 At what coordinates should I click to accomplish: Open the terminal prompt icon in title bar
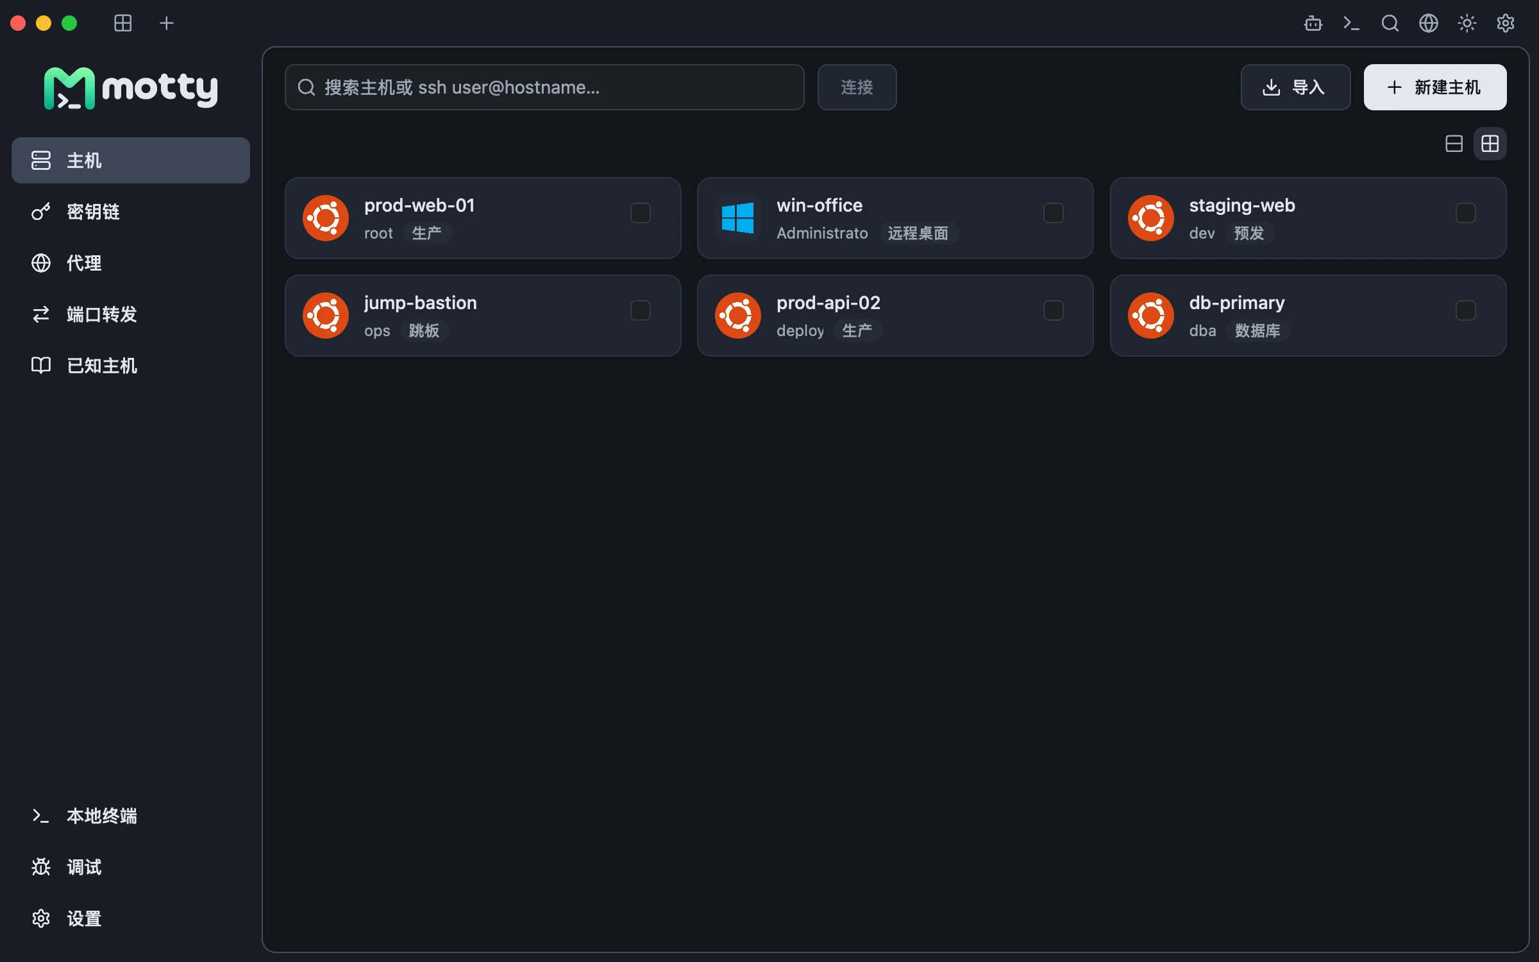[x=1351, y=24]
